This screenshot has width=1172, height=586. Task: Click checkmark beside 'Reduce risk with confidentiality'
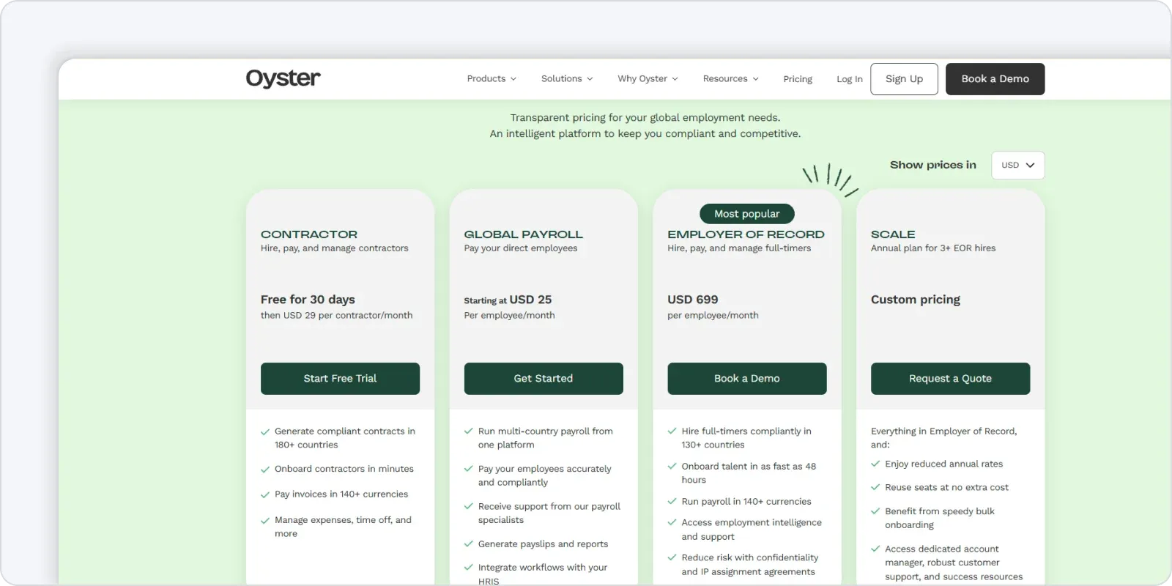672,558
